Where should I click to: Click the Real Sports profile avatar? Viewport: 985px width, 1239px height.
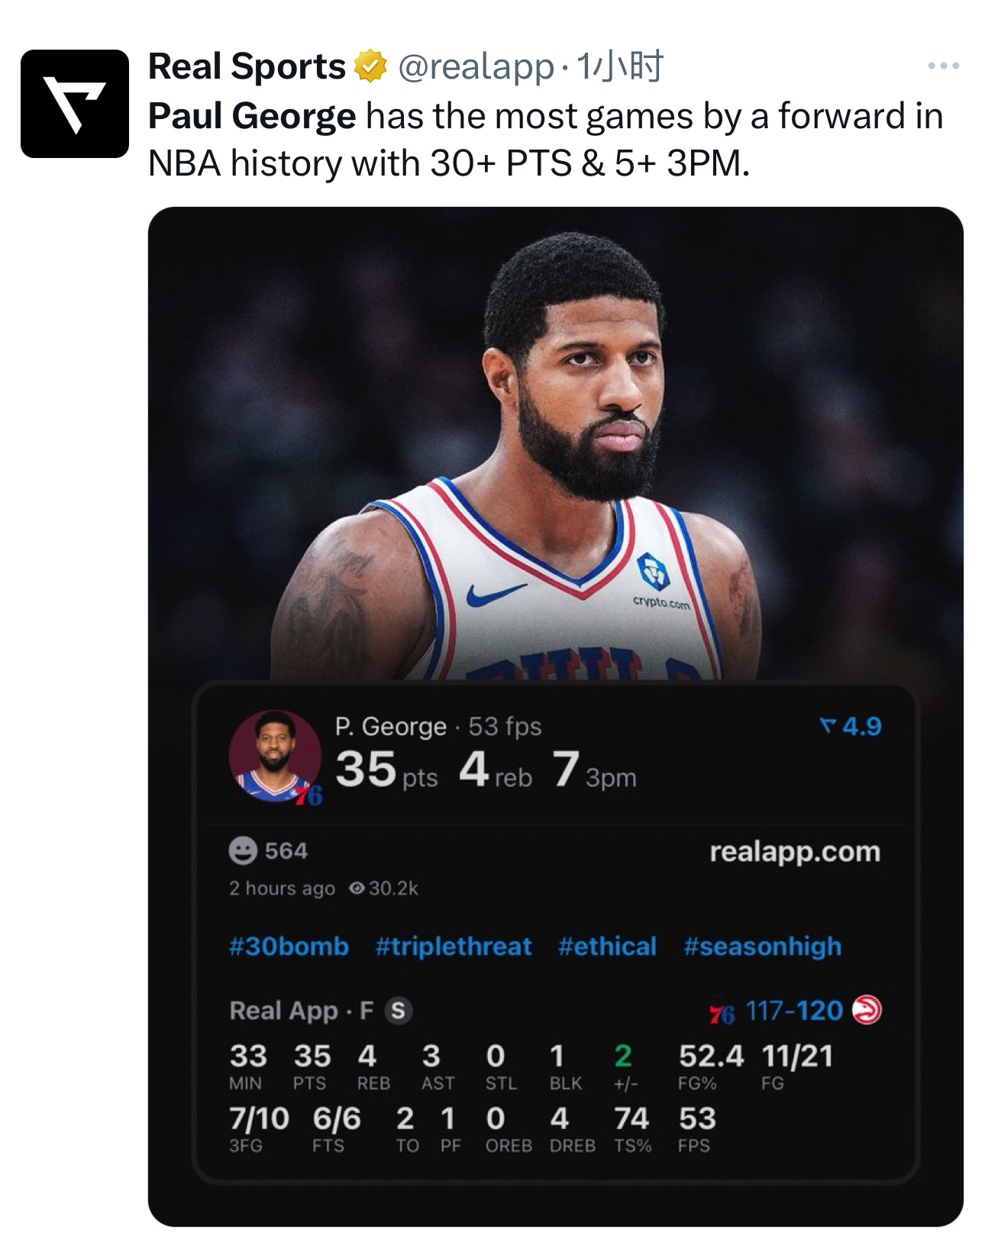pos(76,103)
